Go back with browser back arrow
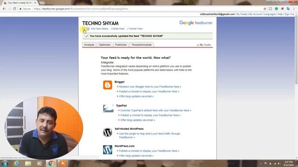298x167 pixels. pyautogui.click(x=4, y=9)
